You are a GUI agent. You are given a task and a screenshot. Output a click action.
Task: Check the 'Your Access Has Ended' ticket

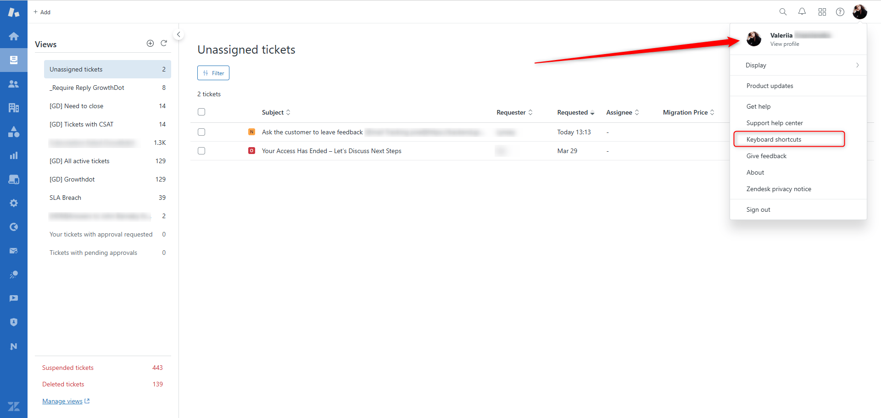201,151
